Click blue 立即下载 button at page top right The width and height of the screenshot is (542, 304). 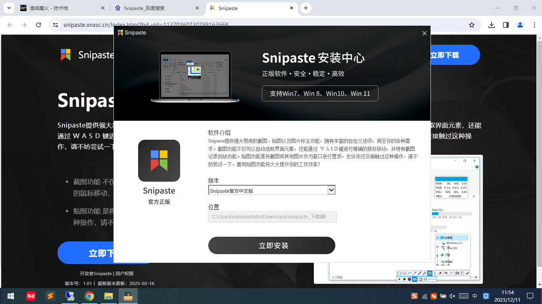point(455,55)
